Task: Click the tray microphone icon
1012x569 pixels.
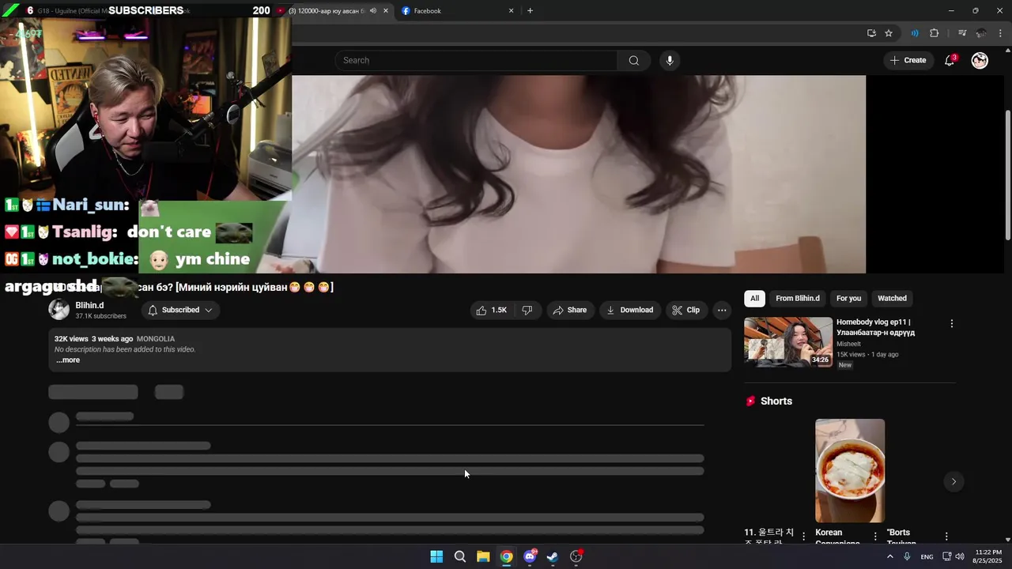Action: [x=907, y=556]
